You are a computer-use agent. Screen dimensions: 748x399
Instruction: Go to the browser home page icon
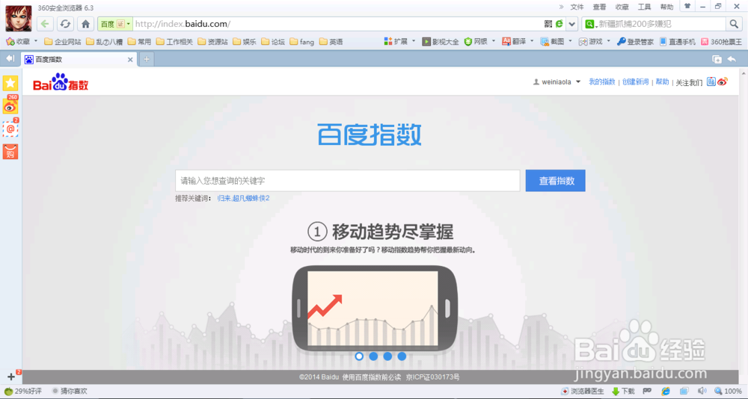[85, 23]
